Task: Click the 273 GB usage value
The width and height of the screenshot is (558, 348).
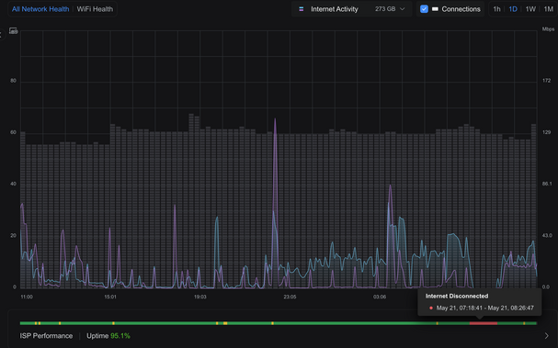Action: (x=385, y=9)
